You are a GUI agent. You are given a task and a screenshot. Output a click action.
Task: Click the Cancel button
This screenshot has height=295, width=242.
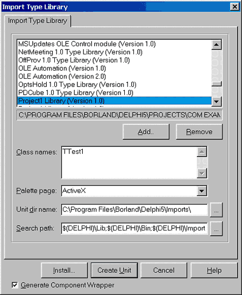click(x=164, y=270)
